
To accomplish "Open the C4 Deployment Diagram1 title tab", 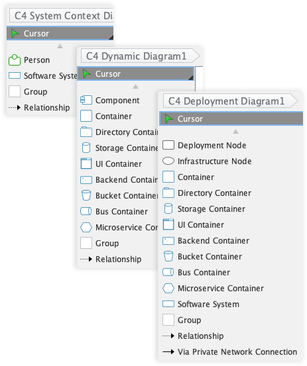I will [230, 101].
